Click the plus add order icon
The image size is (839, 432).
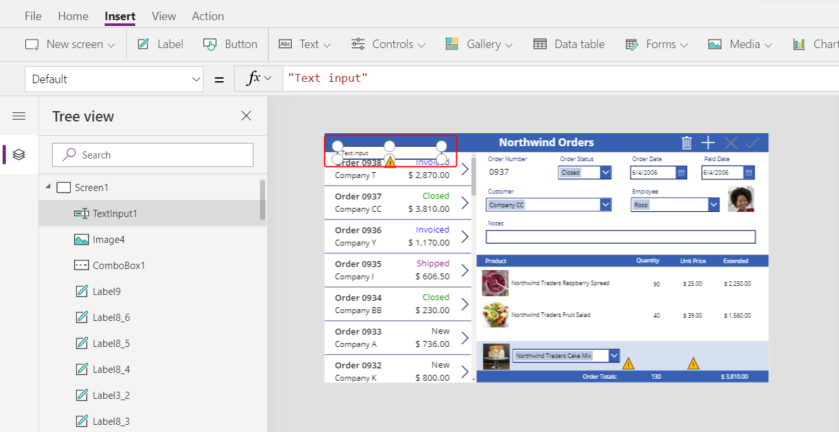point(708,143)
